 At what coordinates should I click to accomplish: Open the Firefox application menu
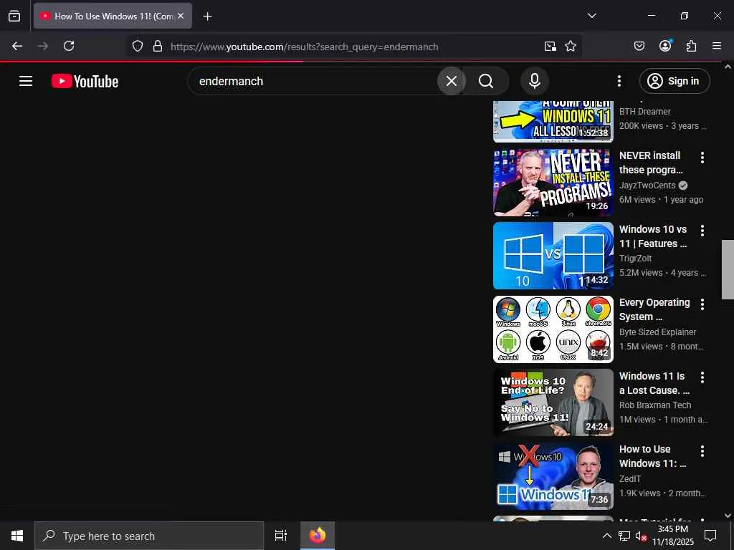(717, 46)
